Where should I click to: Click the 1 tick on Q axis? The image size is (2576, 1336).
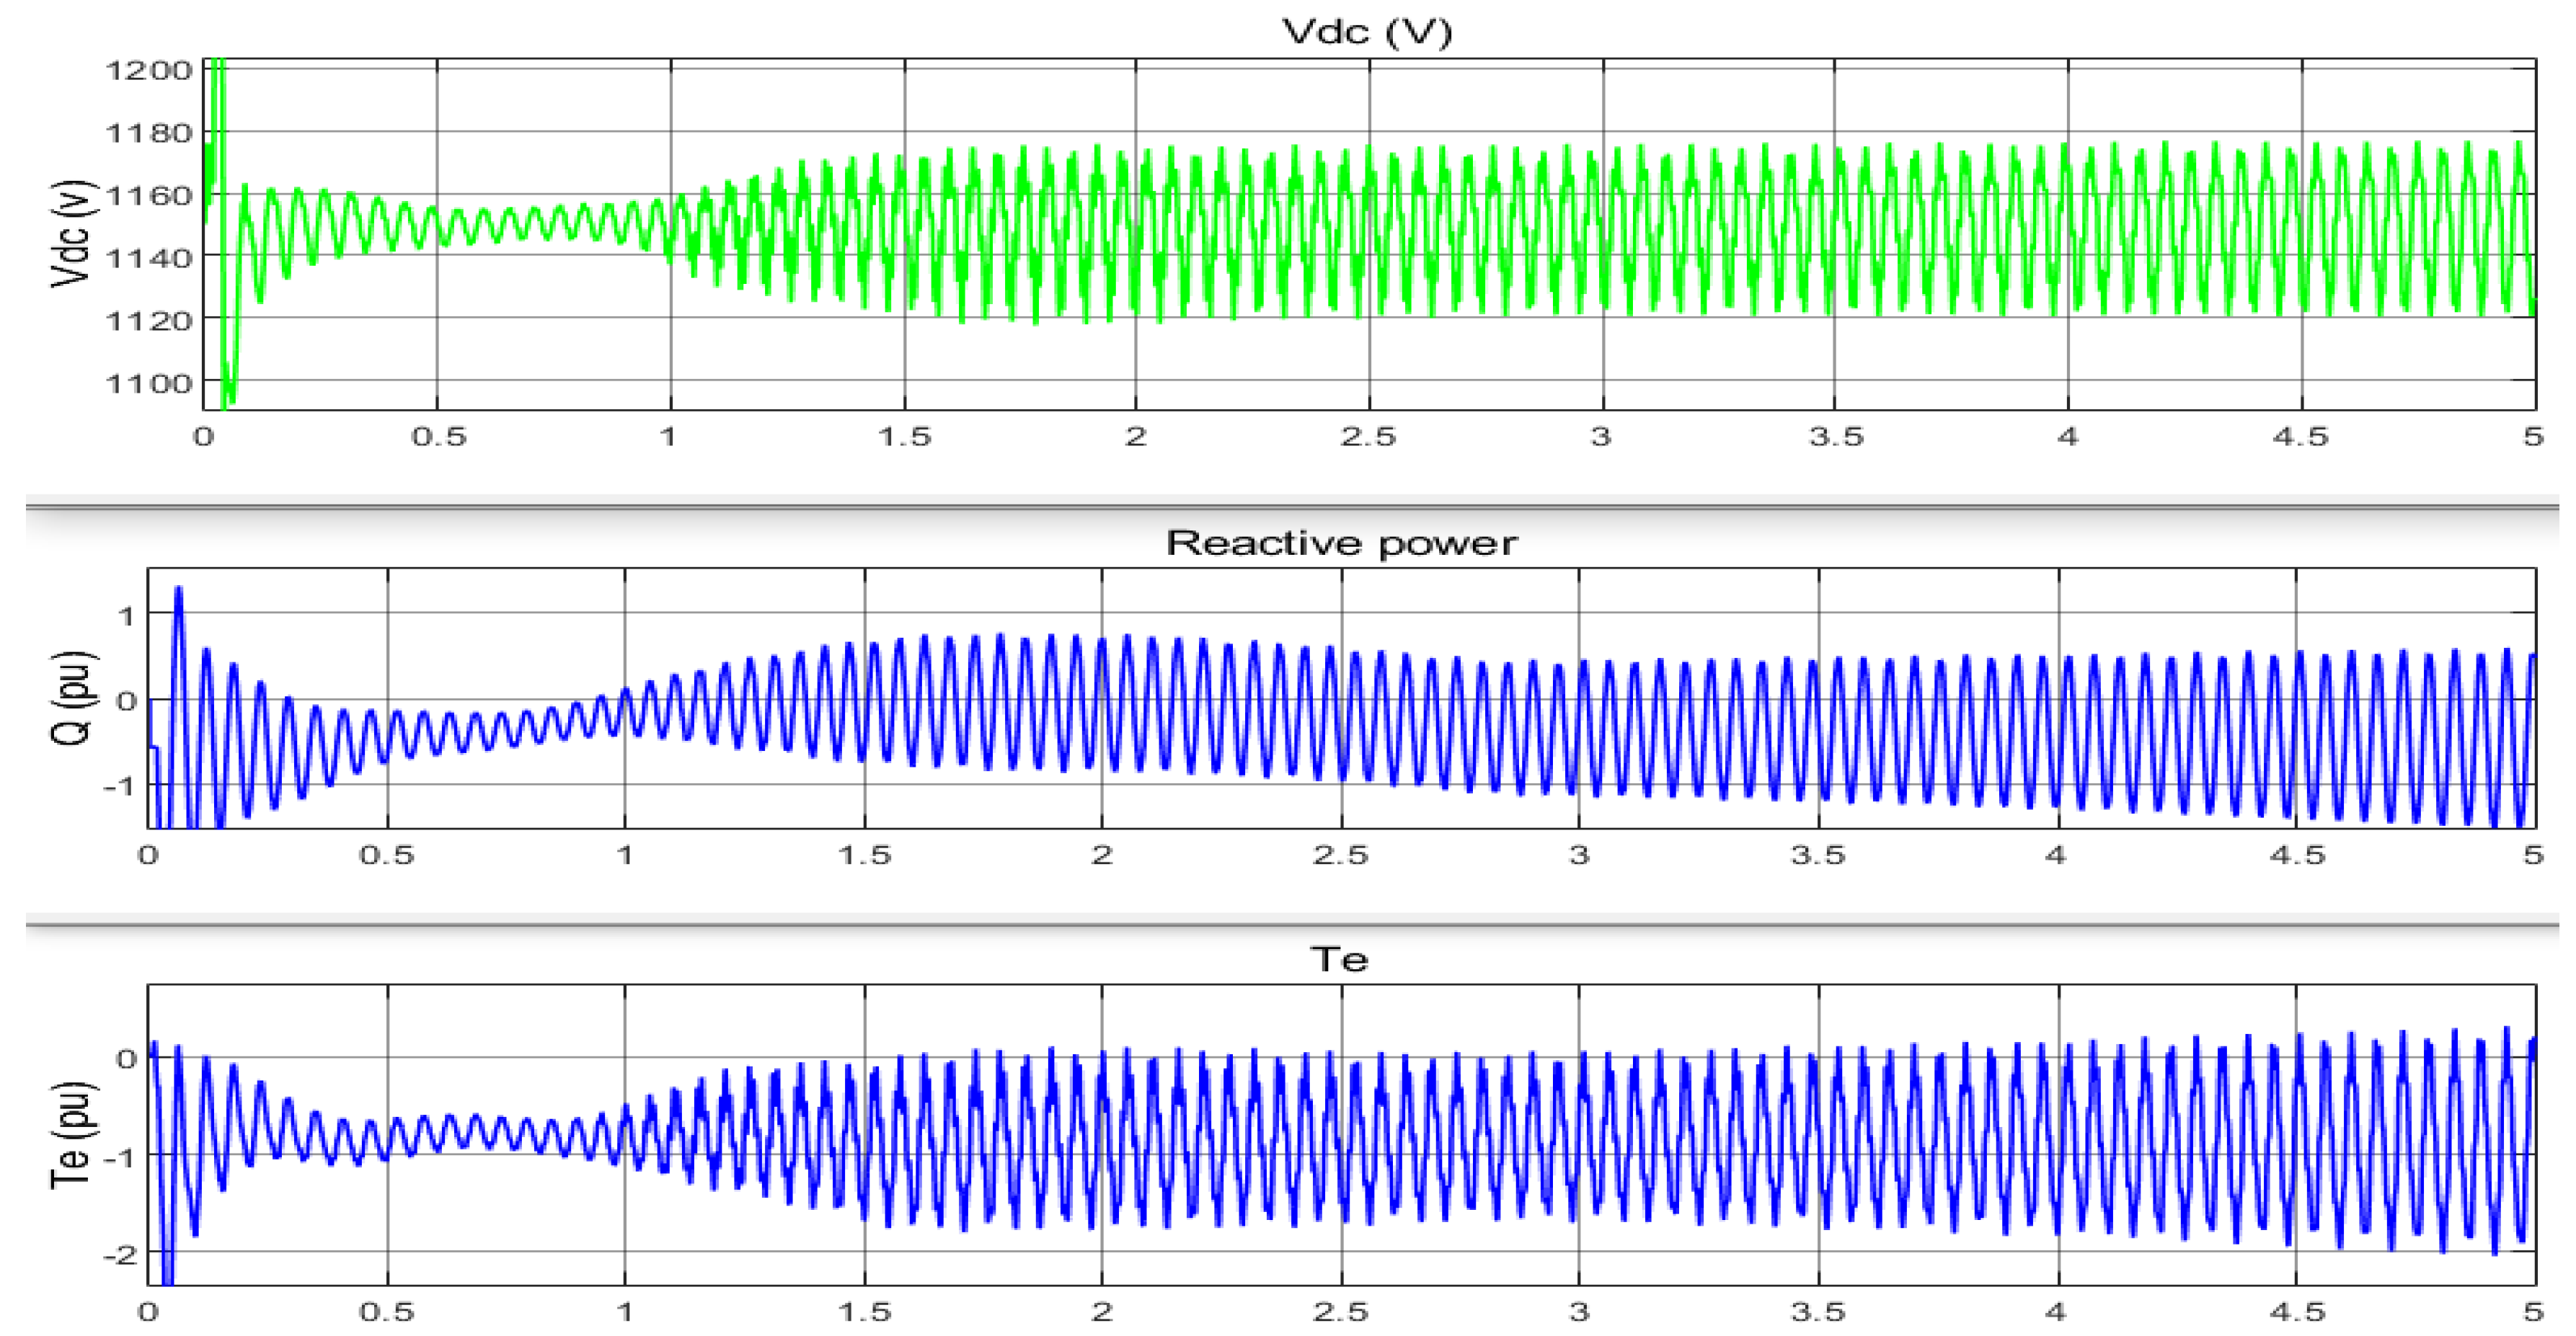pyautogui.click(x=126, y=615)
